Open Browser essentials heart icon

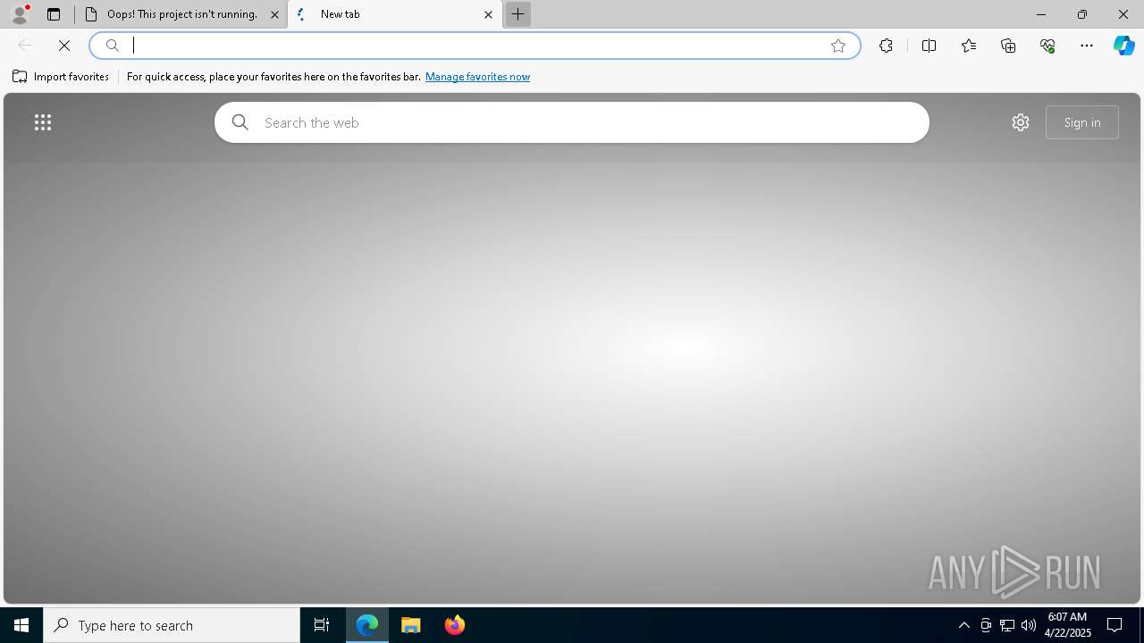click(1047, 46)
